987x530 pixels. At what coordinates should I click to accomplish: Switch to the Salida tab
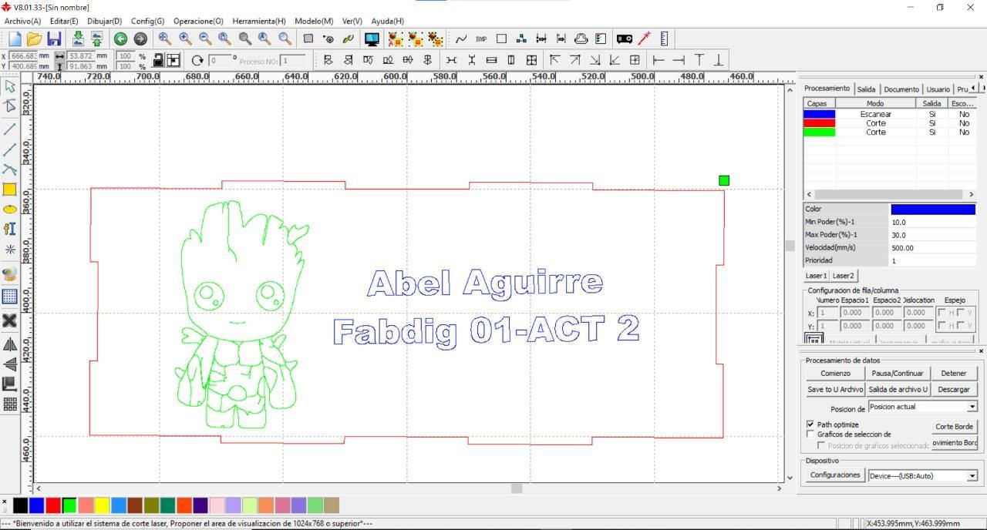(x=866, y=89)
